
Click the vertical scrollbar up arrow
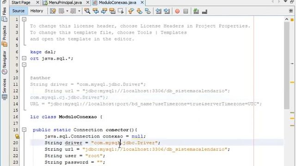click(287, 19)
